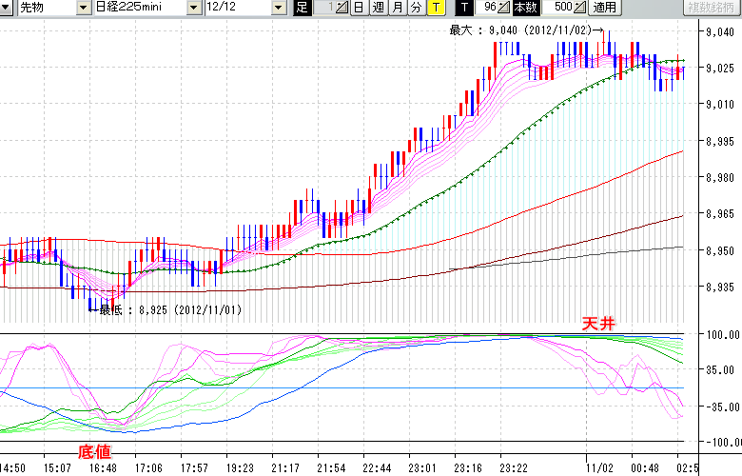Open the 12/12 contract month dropdown
The image size is (742, 476).
pyautogui.click(x=278, y=8)
